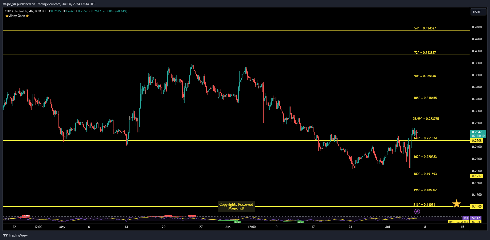Click the 0.1600 price axis label
Image resolution: width=490 pixels, height=240 pixels.
[x=477, y=195]
